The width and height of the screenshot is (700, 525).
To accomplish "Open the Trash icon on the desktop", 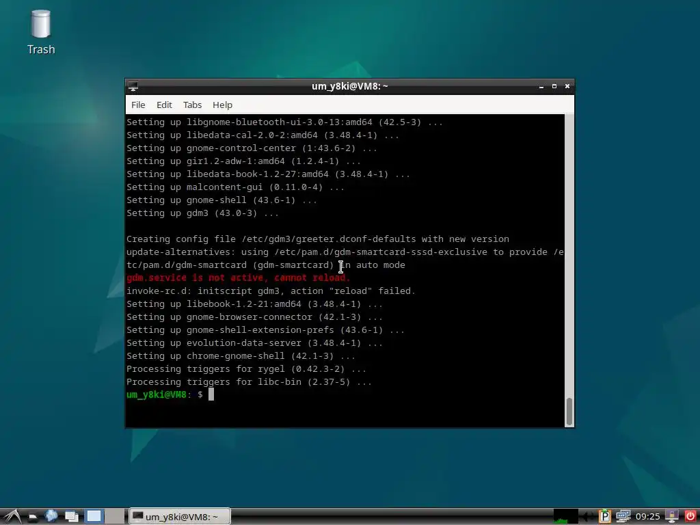I will 40,31.
